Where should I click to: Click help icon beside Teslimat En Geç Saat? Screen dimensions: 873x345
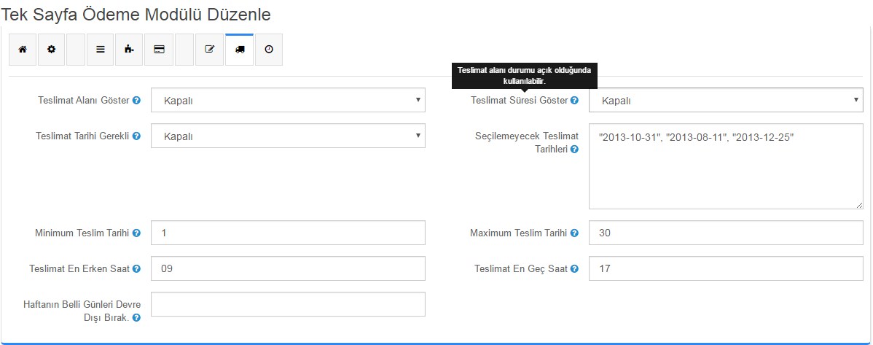click(x=574, y=269)
